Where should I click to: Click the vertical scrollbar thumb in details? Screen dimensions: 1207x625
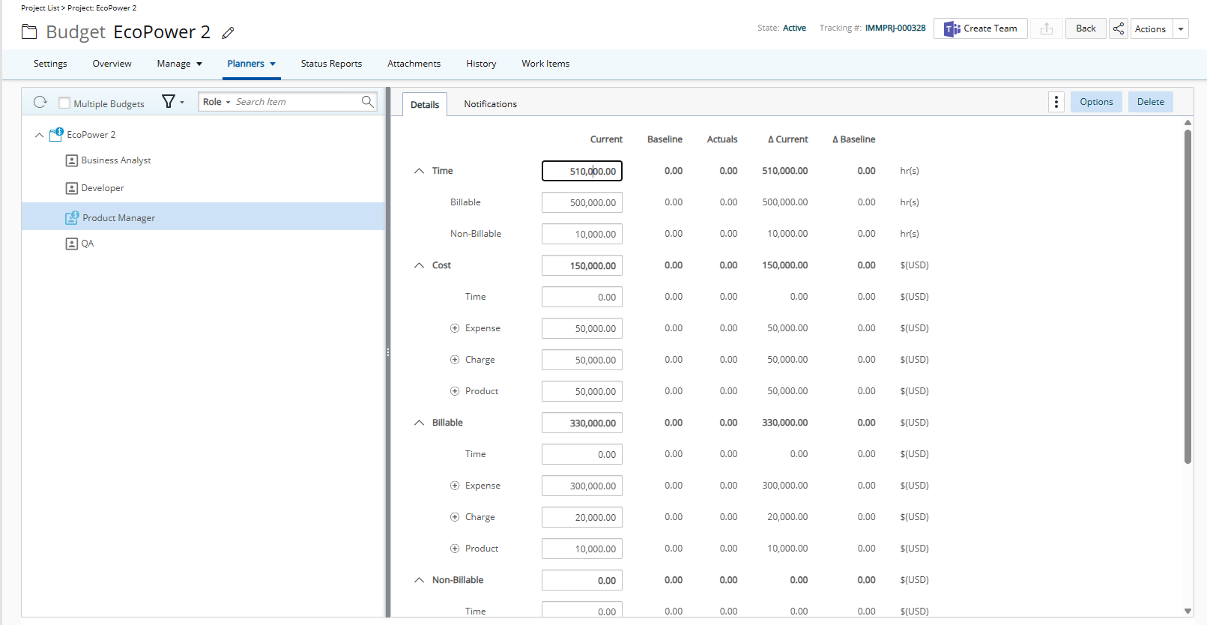pos(1188,296)
